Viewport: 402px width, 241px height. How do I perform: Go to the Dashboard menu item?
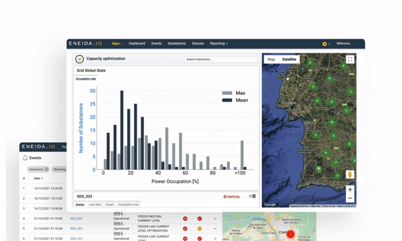click(x=137, y=43)
